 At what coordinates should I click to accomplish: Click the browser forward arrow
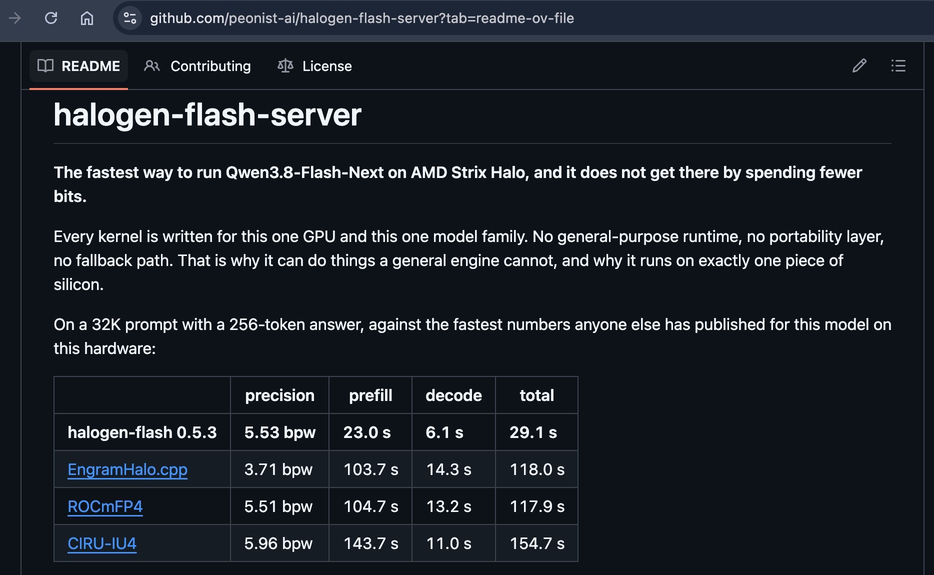coord(15,18)
